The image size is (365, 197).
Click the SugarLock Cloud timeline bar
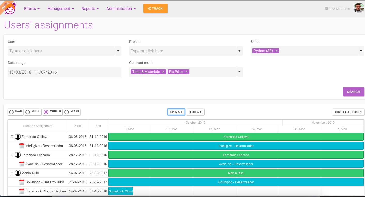(x=121, y=191)
